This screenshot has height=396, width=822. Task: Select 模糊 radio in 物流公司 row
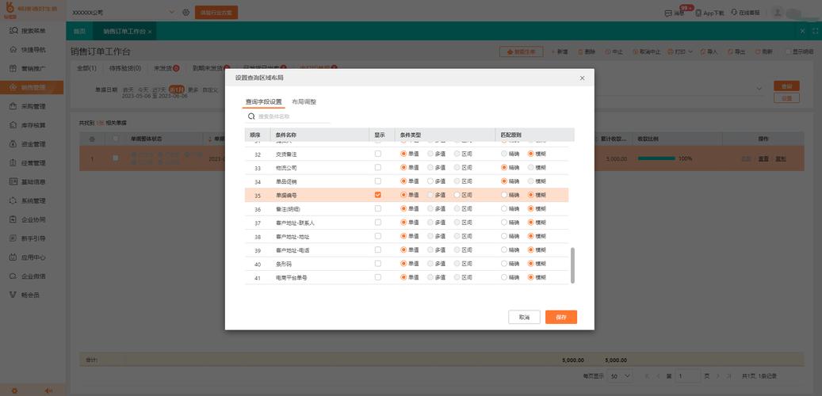click(530, 168)
